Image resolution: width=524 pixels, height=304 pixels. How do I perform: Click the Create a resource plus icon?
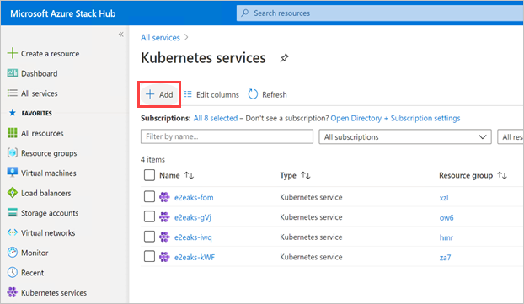pos(13,53)
